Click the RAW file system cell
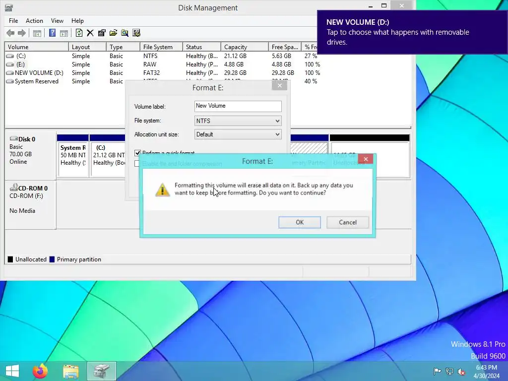Viewport: 508px width, 381px height. coord(150,64)
